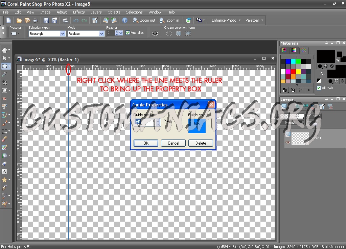Image resolution: width=346 pixels, height=249 pixels.
Task: Select the Straighten tool
Action: (4, 91)
